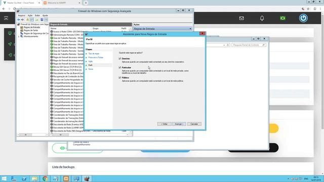324x182 pixels.
Task: Click the Cancelar button in the wizard
Action: 194,124
